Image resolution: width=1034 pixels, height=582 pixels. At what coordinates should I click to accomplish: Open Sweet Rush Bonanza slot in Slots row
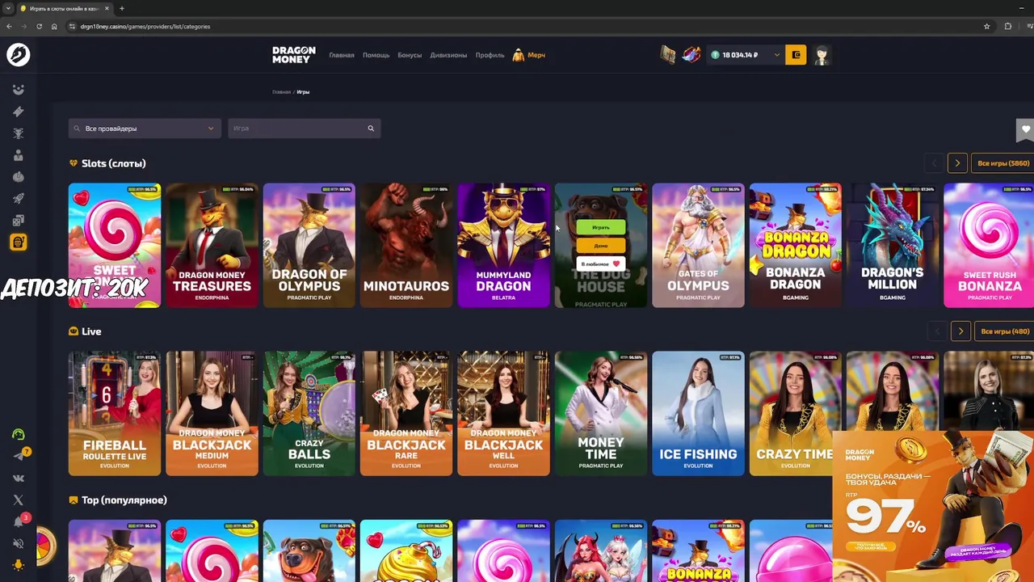pos(989,246)
